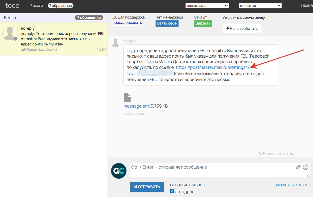Click the ОТПРАВИТЬ send button
Screen dimensions: 313x197
147,187
